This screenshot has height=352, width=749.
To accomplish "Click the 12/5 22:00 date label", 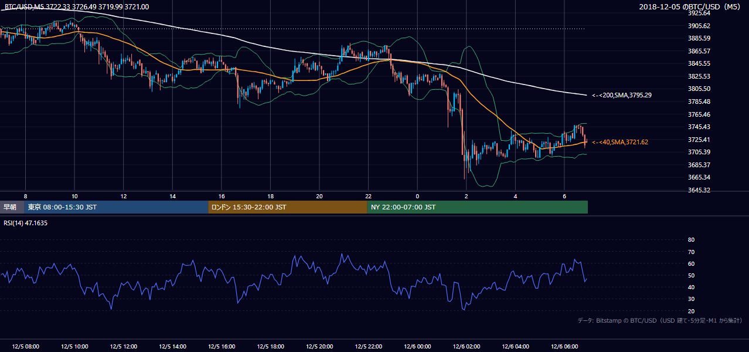I will click(368, 347).
